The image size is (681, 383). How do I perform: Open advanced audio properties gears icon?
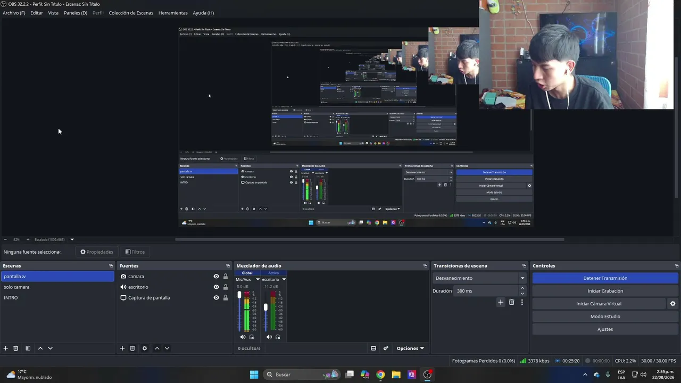386,348
